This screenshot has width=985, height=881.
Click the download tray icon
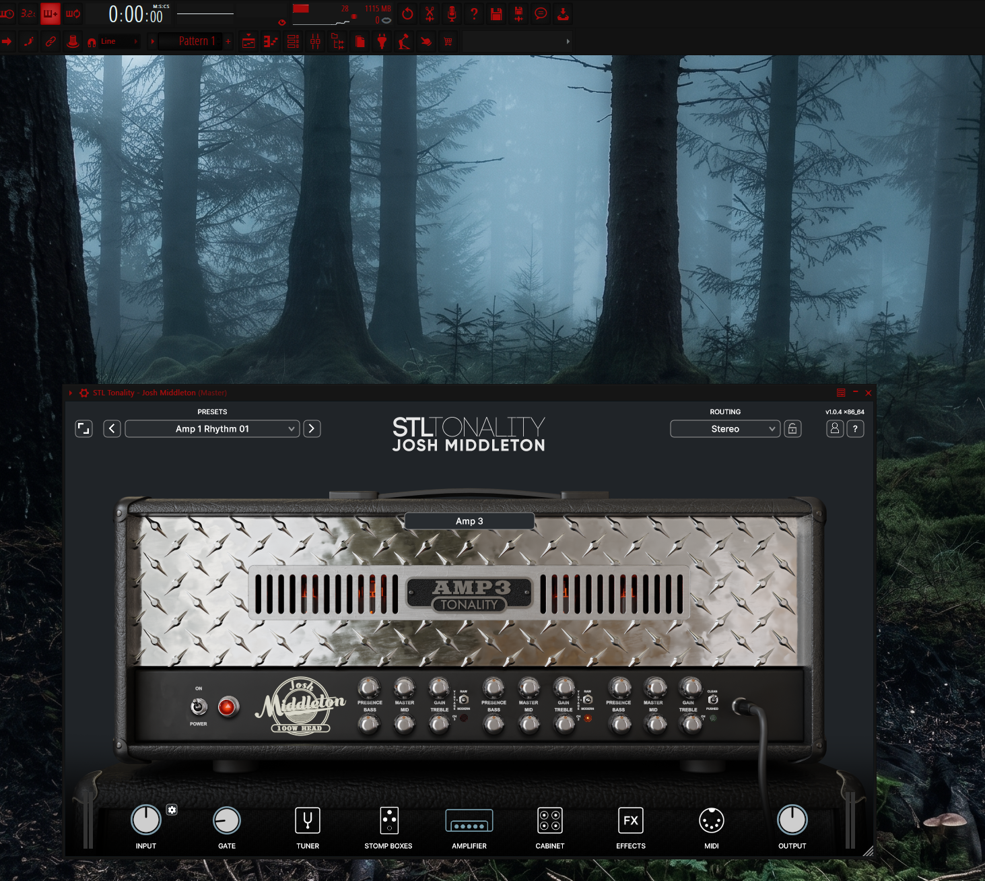pyautogui.click(x=563, y=13)
